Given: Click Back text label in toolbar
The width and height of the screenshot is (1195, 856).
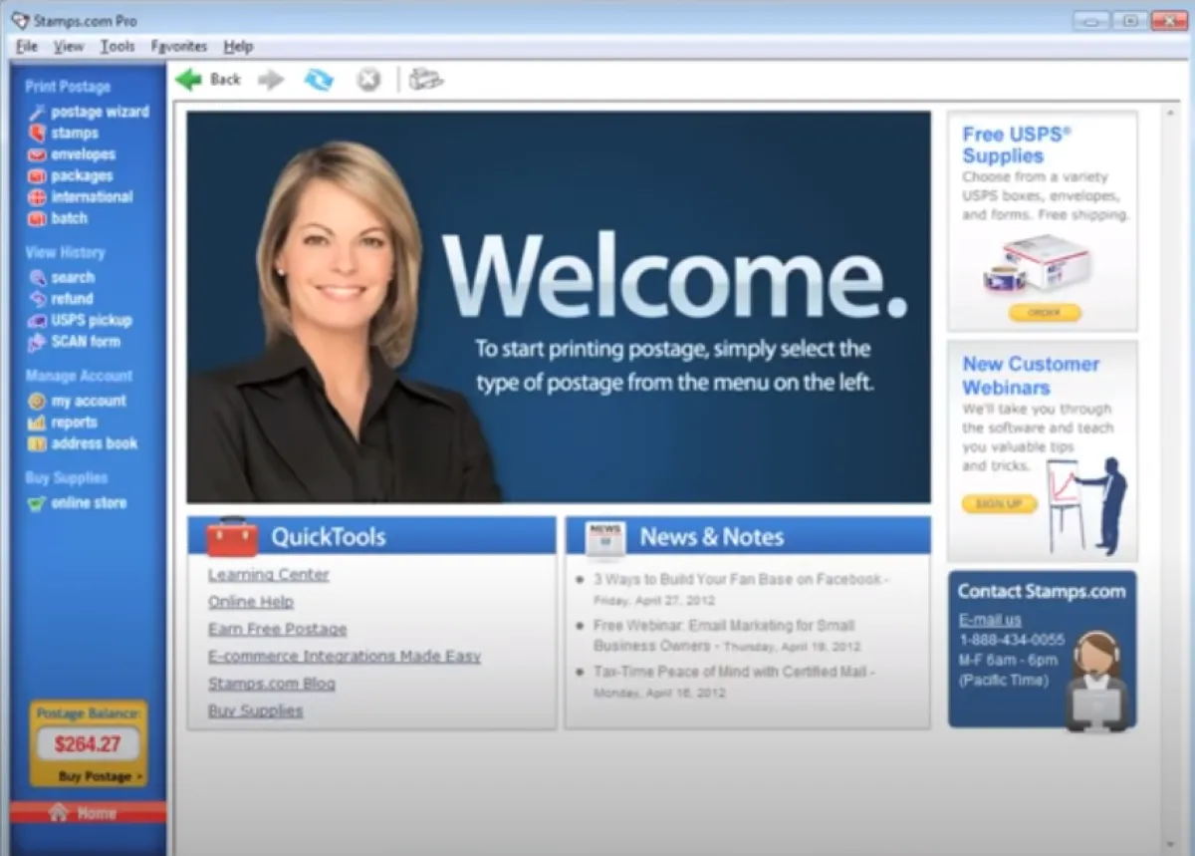Looking at the screenshot, I should click(x=225, y=80).
